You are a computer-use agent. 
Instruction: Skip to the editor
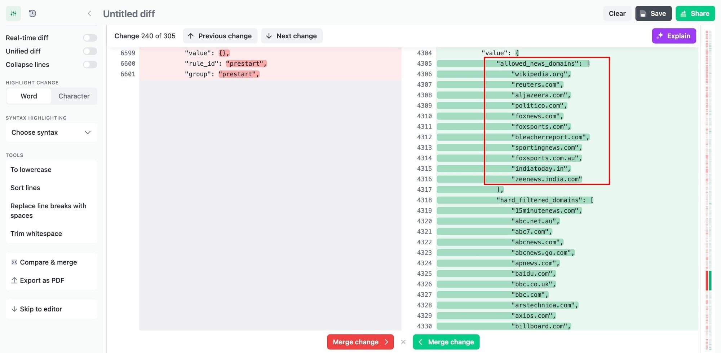41,309
